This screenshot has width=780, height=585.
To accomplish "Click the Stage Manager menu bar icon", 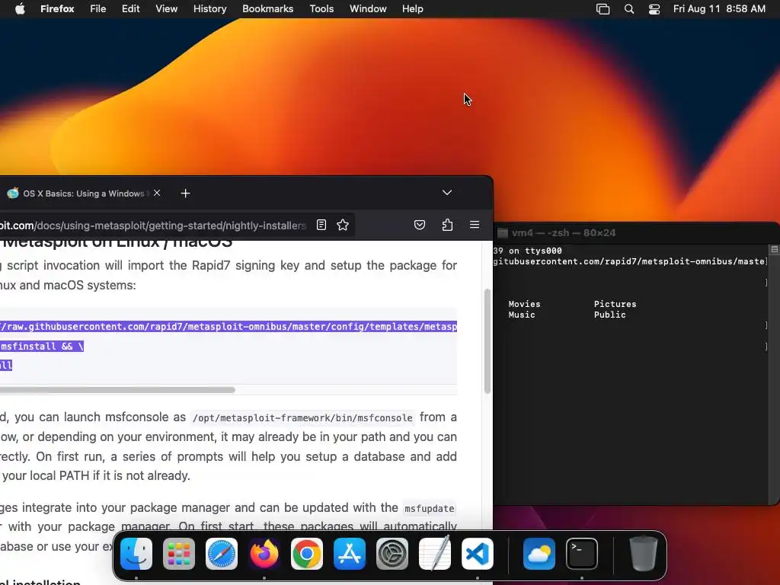I will click(x=603, y=9).
